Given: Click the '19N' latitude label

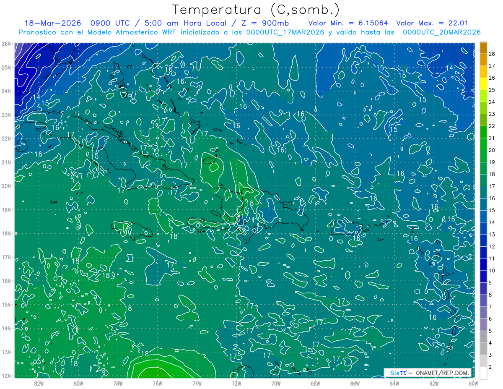Looking at the screenshot, I should click(6, 209).
